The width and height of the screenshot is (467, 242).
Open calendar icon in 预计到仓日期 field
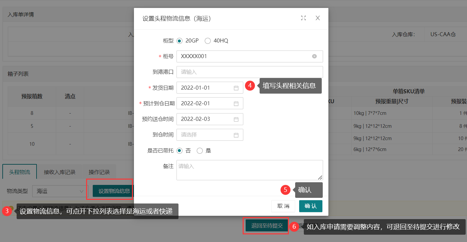pos(236,104)
